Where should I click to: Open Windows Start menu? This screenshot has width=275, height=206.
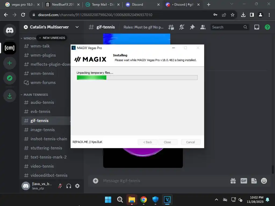(108, 200)
